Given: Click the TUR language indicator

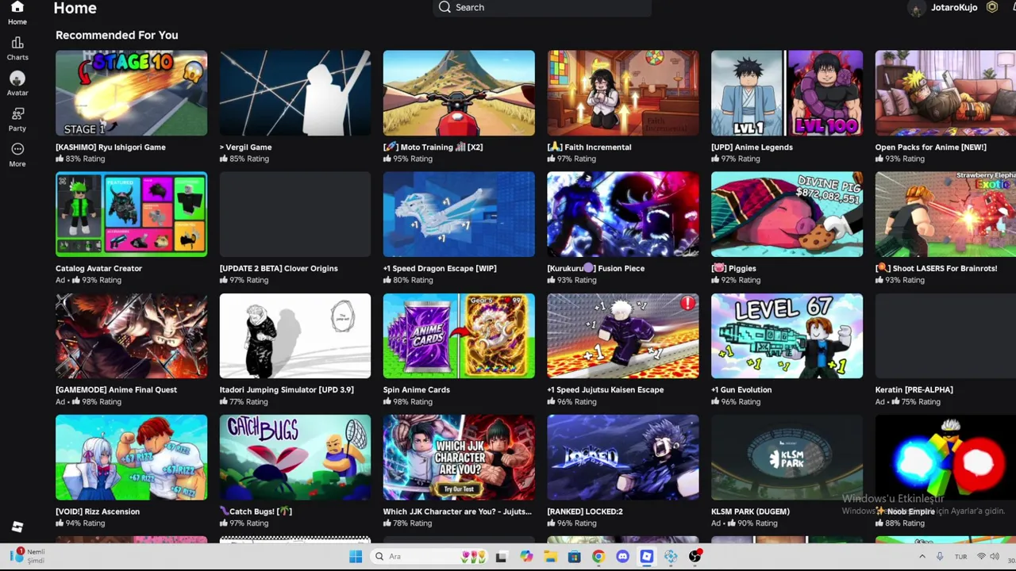Looking at the screenshot, I should (960, 557).
